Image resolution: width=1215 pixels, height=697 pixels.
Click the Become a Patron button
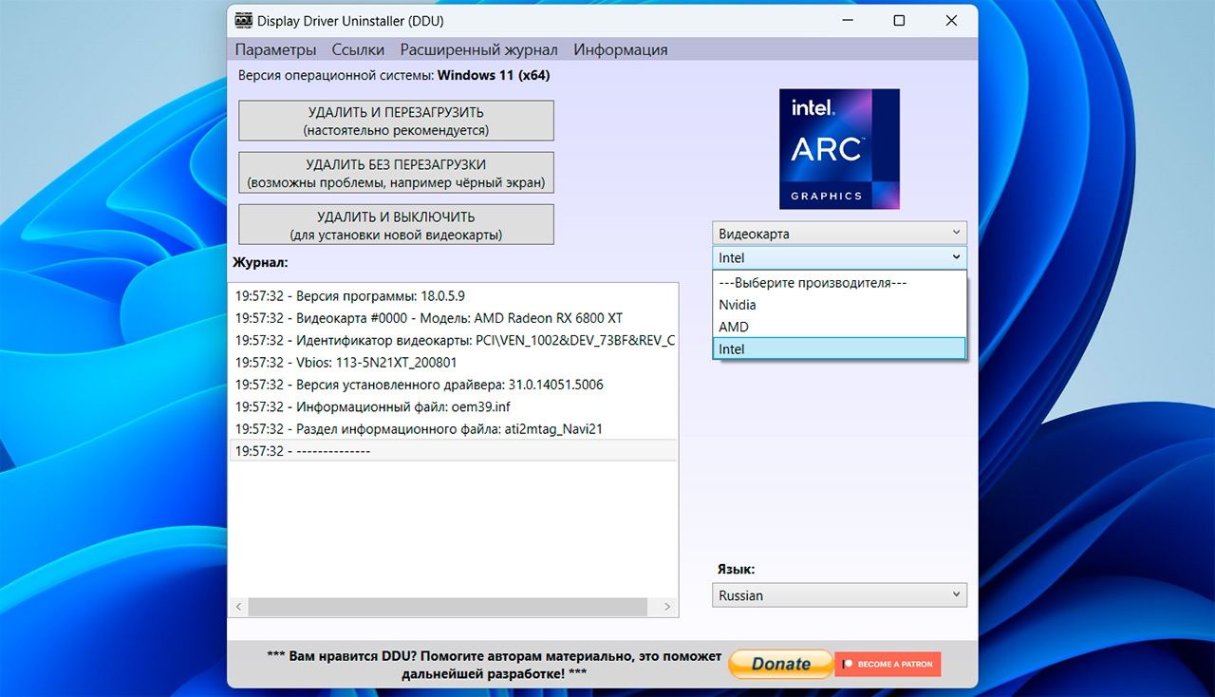pos(888,664)
